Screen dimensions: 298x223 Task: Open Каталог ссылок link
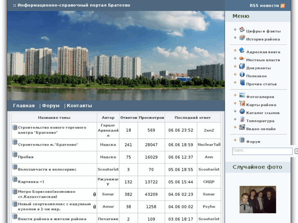(x=263, y=113)
